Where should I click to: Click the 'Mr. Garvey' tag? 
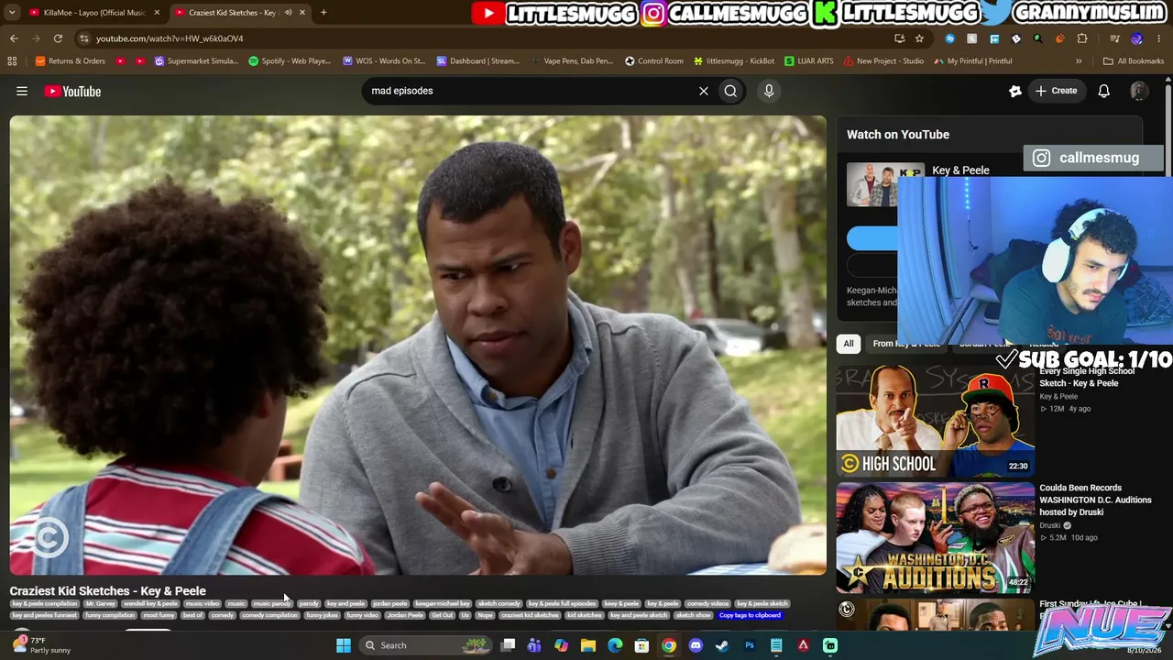click(101, 604)
